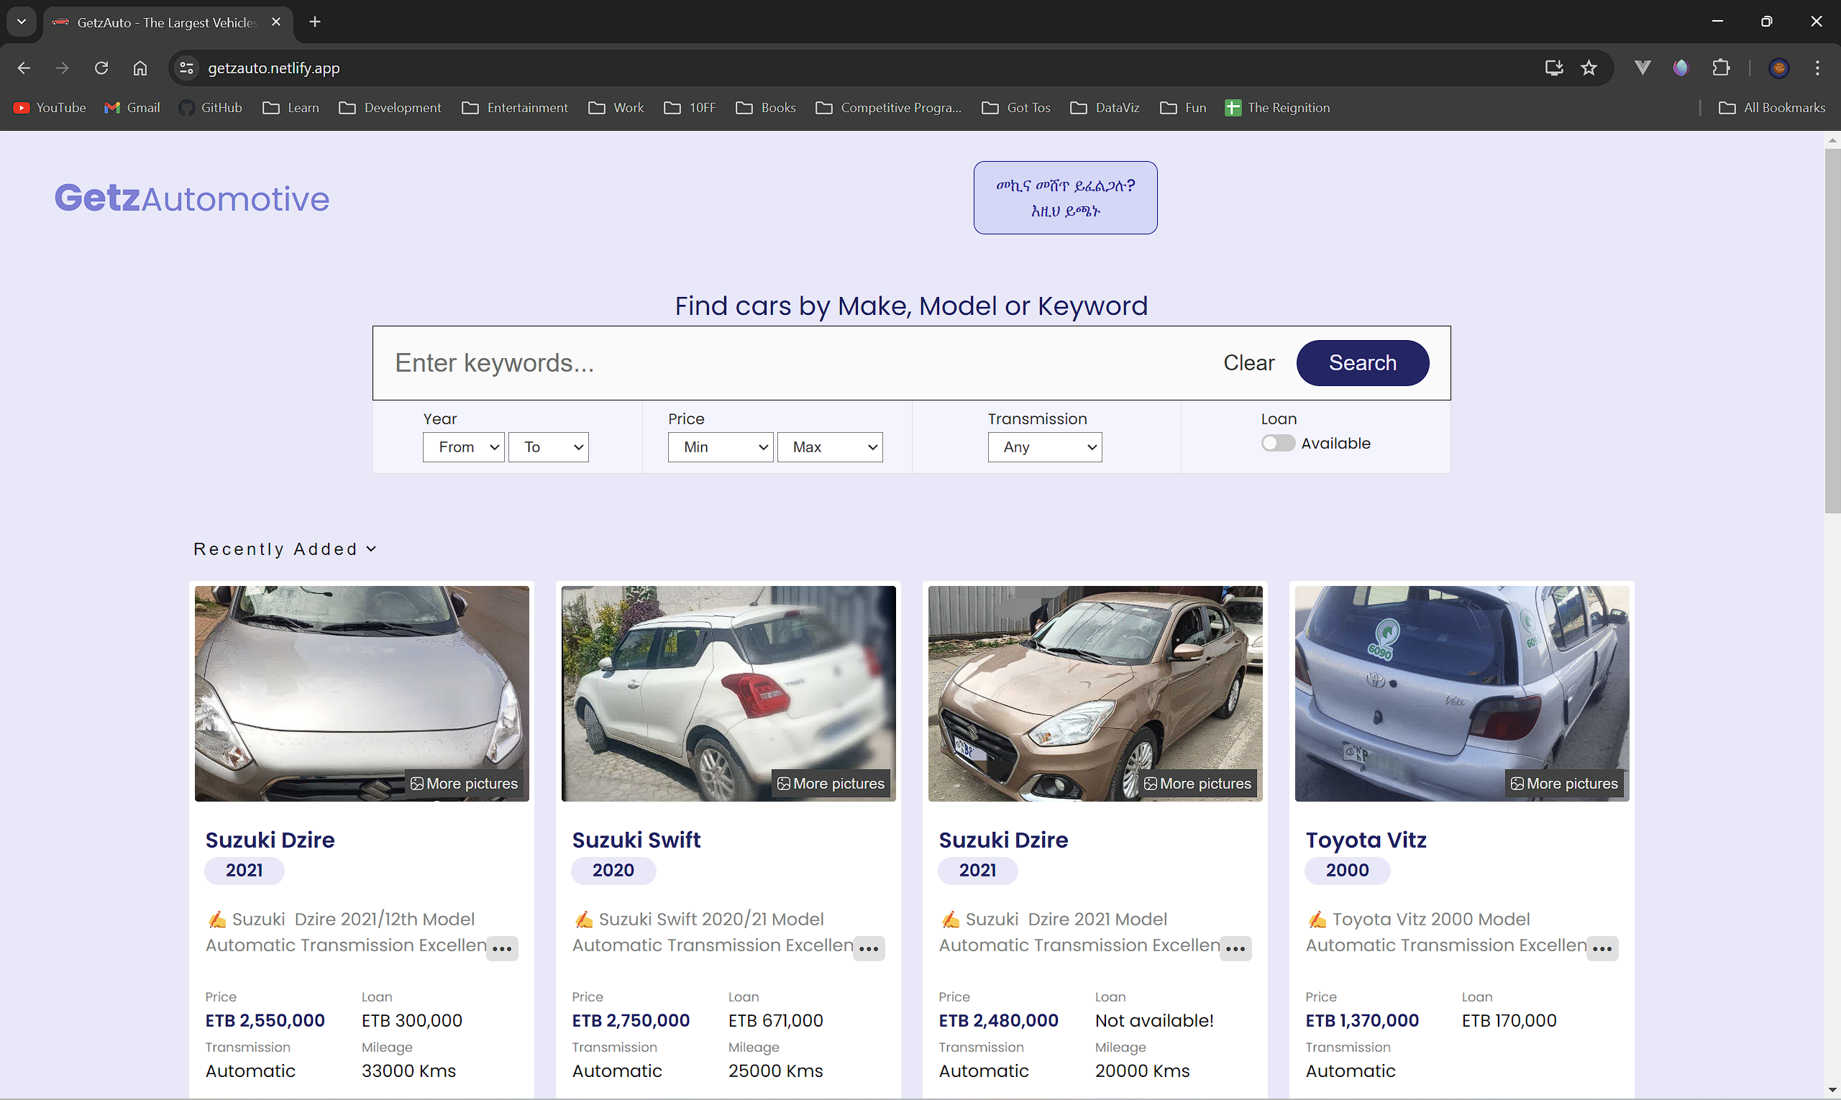Bookmark this page with star icon
Viewport: 1841px width, 1100px height.
click(x=1589, y=68)
